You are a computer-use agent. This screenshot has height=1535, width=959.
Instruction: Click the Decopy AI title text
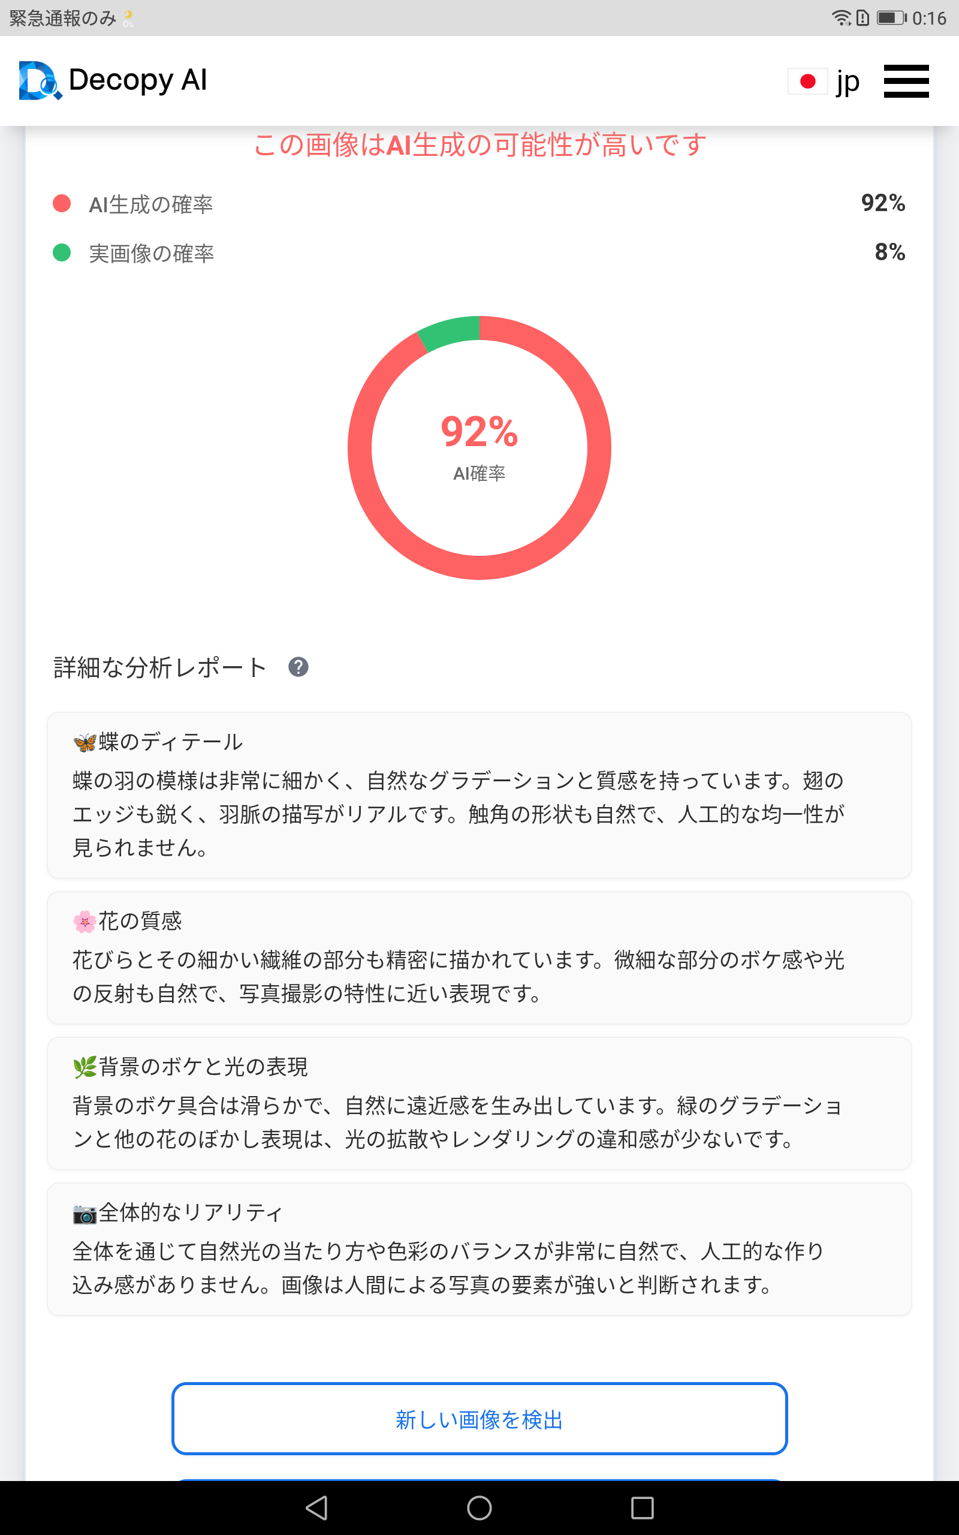tap(138, 80)
